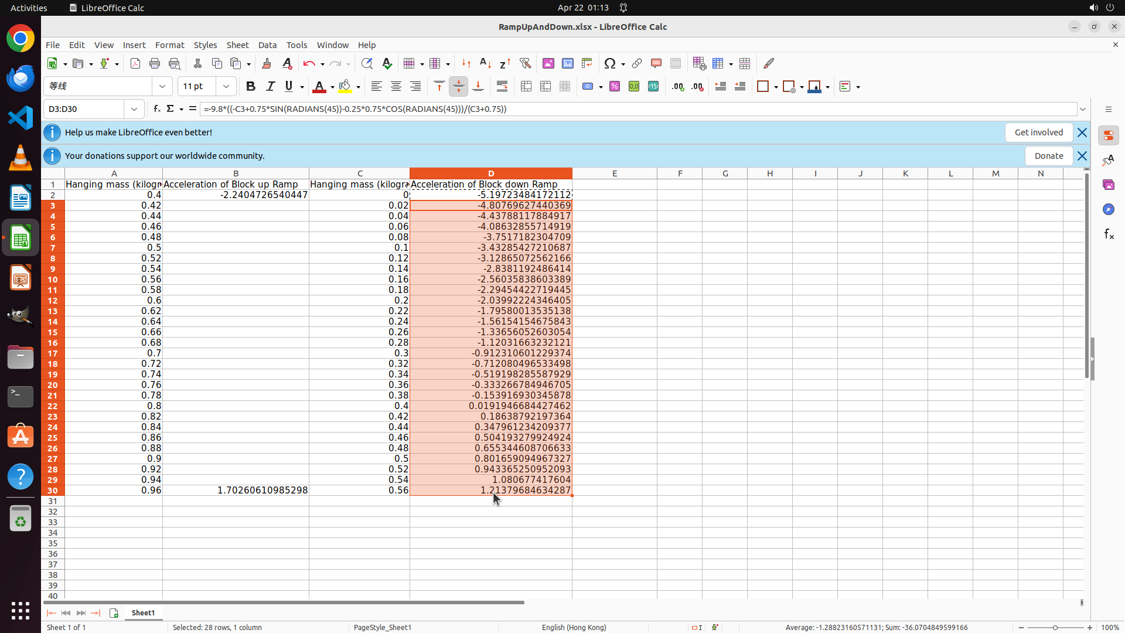Open the font size dropdown list
1125x633 pixels.
click(x=226, y=87)
